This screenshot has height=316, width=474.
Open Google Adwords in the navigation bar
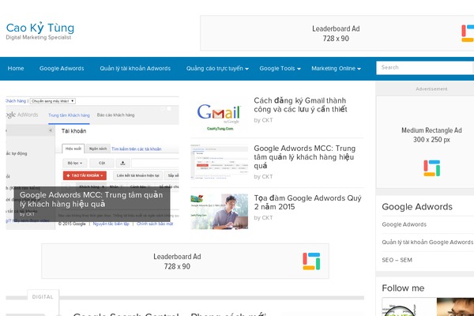62,69
